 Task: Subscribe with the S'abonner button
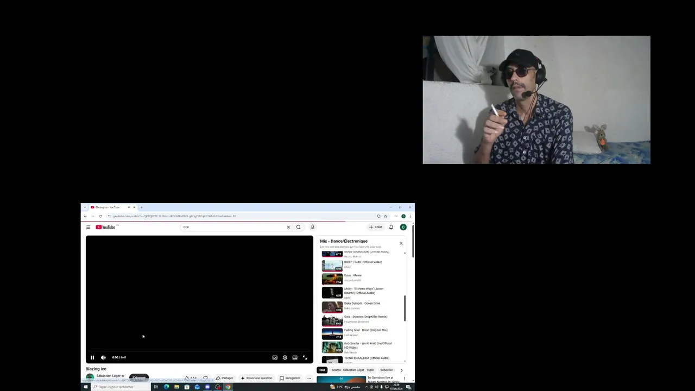(x=139, y=377)
